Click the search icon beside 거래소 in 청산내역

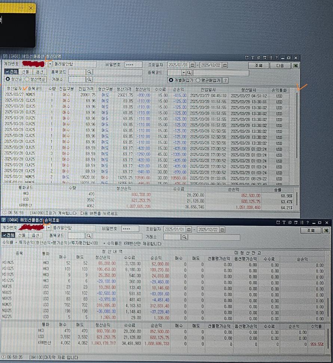[89, 79]
